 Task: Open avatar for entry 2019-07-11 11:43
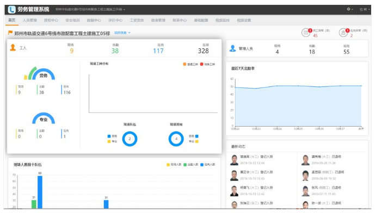305,191
